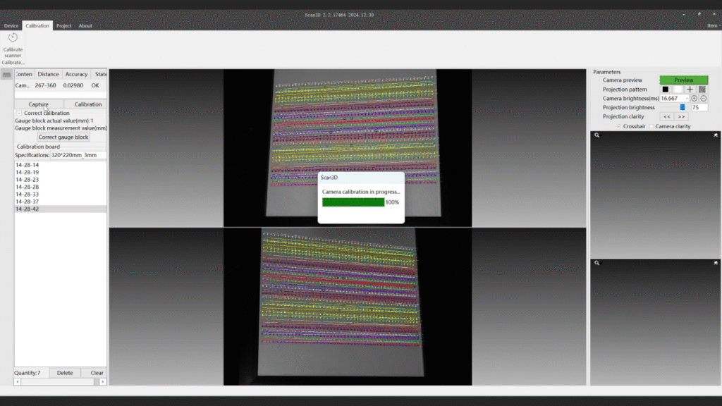Screen dimensions: 722x406
Task: Increase camera brightness with plus icon
Action: tap(694, 99)
